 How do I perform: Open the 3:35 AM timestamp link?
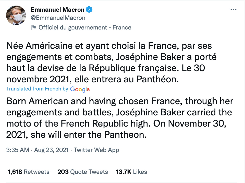click(x=18, y=150)
